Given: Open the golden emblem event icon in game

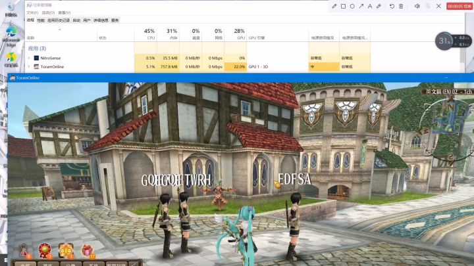Looking at the screenshot, I should click(66, 251).
